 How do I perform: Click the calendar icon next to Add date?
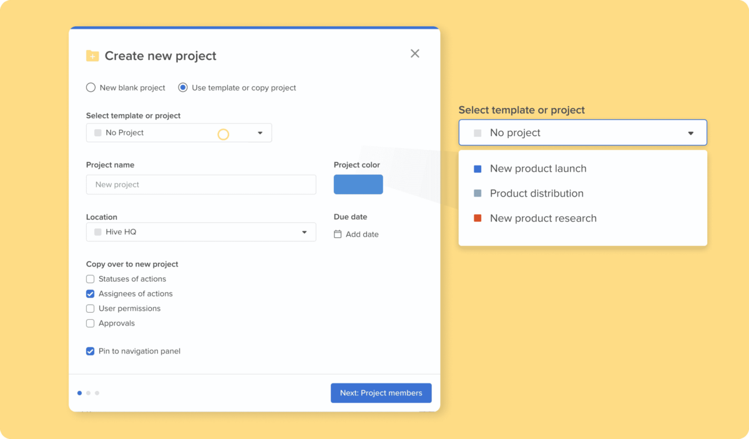coord(338,234)
